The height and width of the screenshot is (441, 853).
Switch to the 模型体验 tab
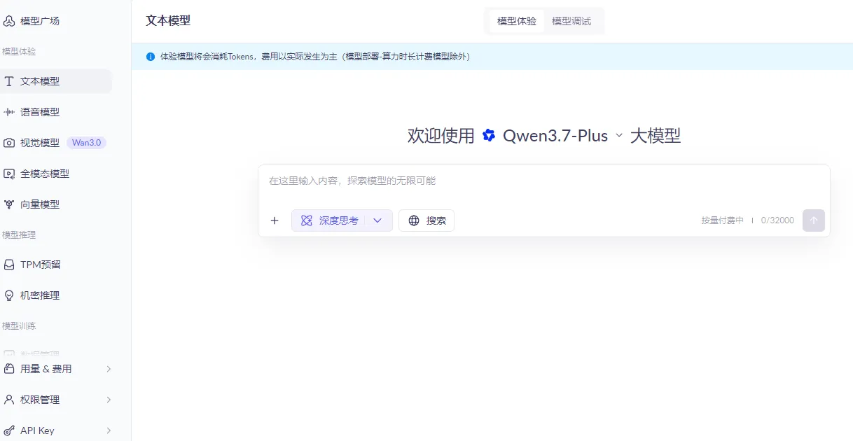pos(517,21)
